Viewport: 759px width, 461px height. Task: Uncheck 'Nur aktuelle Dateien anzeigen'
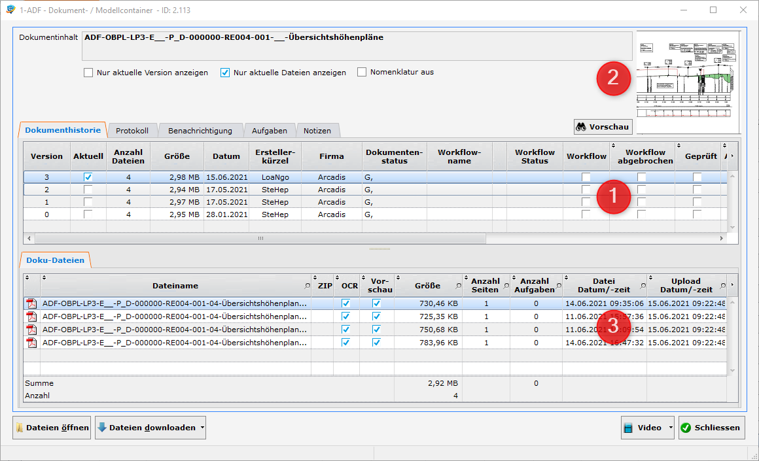[x=225, y=73]
